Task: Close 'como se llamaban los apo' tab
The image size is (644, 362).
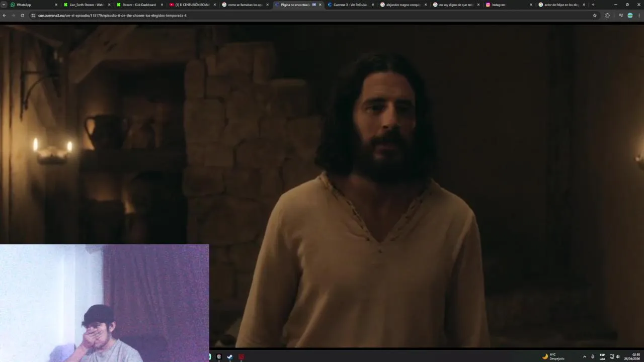Action: [x=267, y=5]
